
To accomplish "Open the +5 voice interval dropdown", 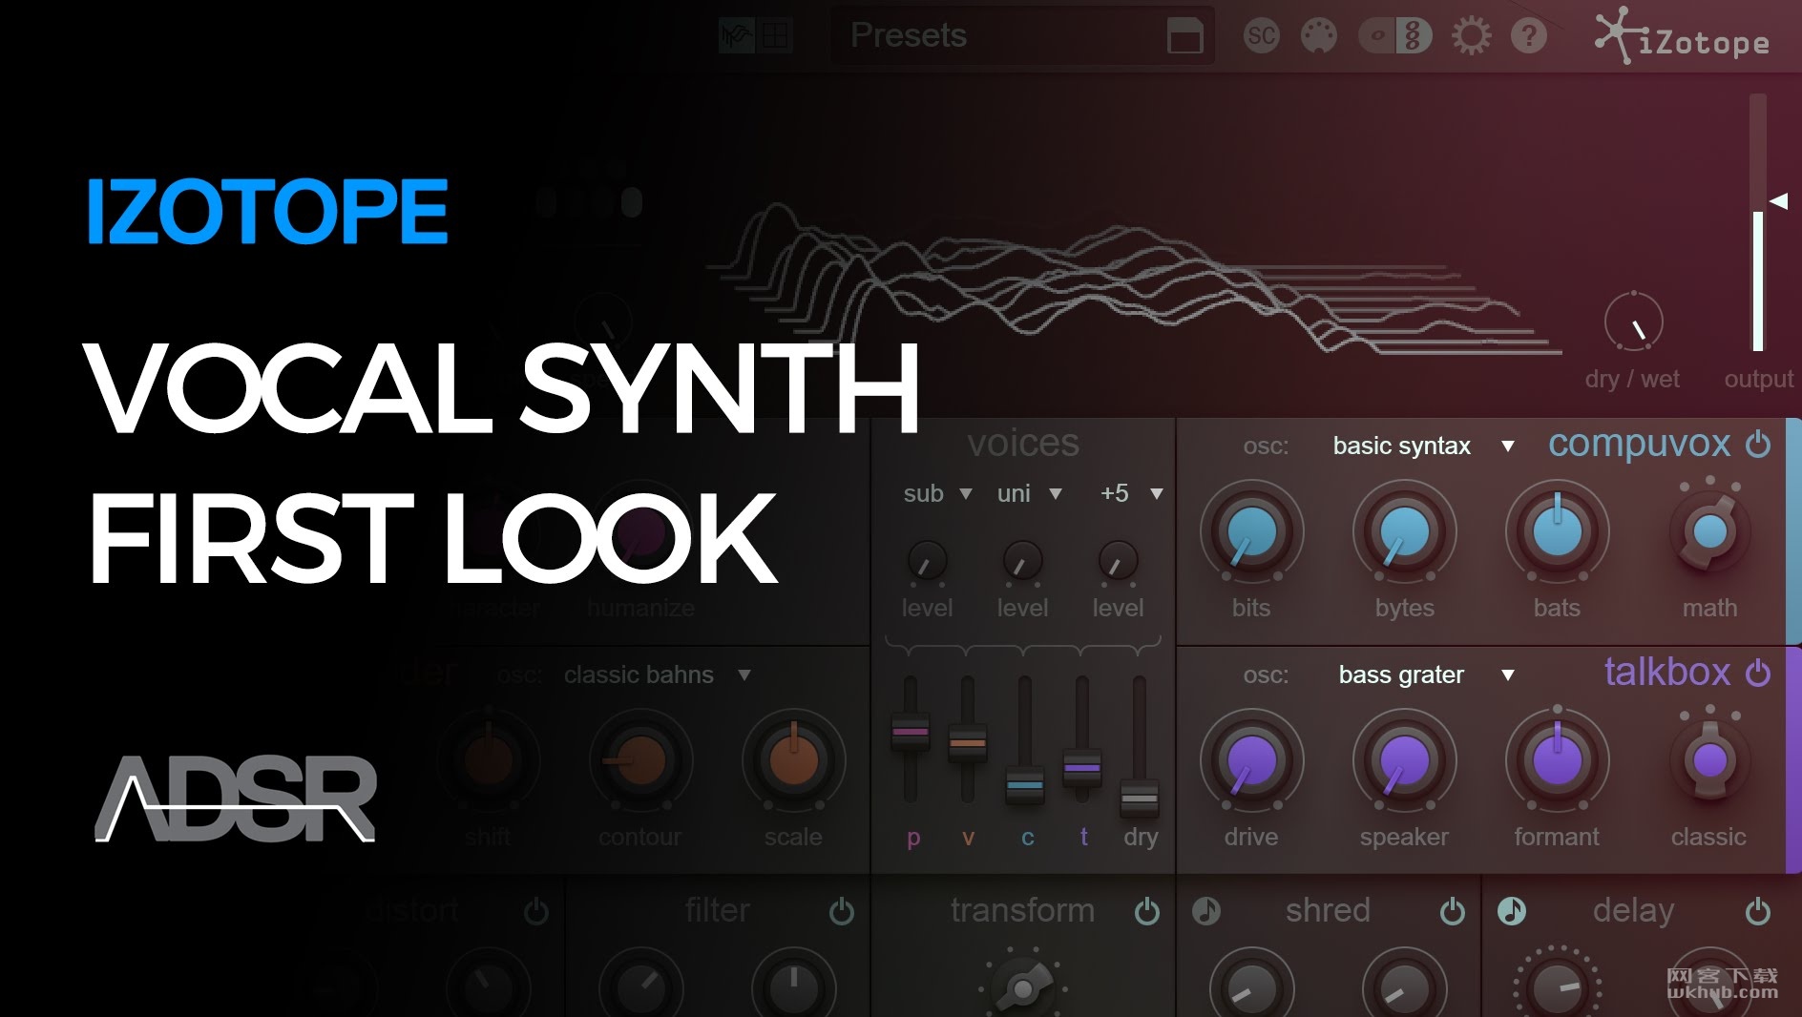I will click(1131, 493).
